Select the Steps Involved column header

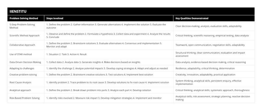pyautogui.click(x=109, y=18)
